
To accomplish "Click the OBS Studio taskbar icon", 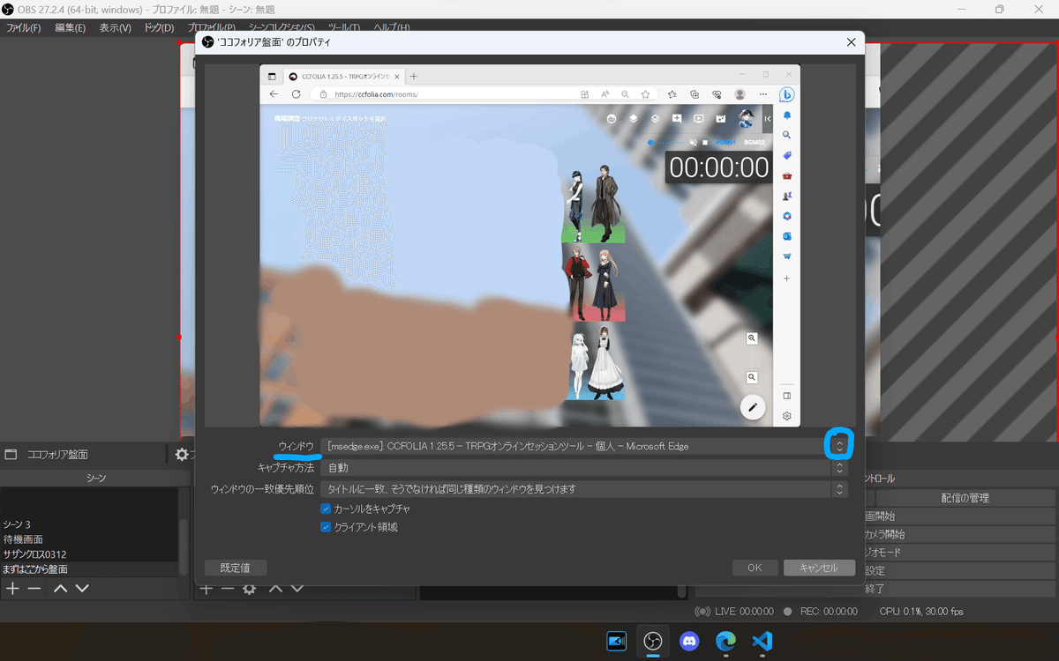I will coord(653,641).
